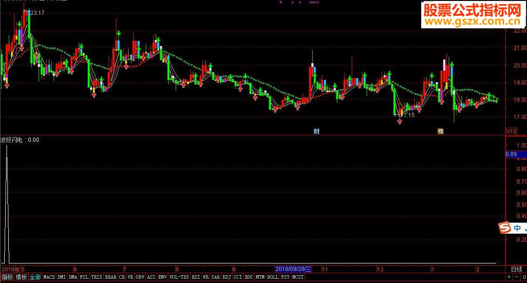Switch to the KDJ indicator
Screen dimensions: 527x283
point(227,277)
